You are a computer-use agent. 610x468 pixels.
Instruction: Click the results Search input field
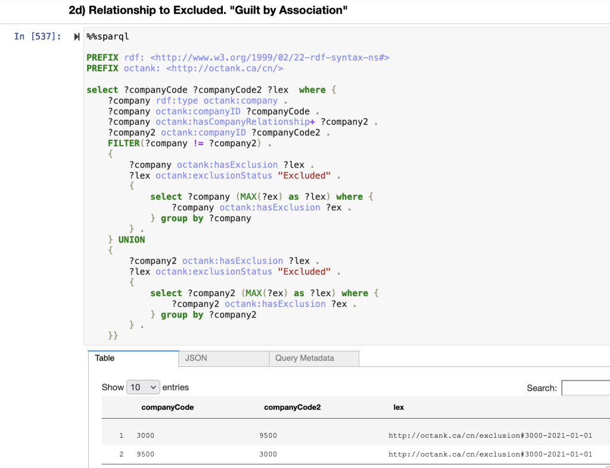click(585, 388)
